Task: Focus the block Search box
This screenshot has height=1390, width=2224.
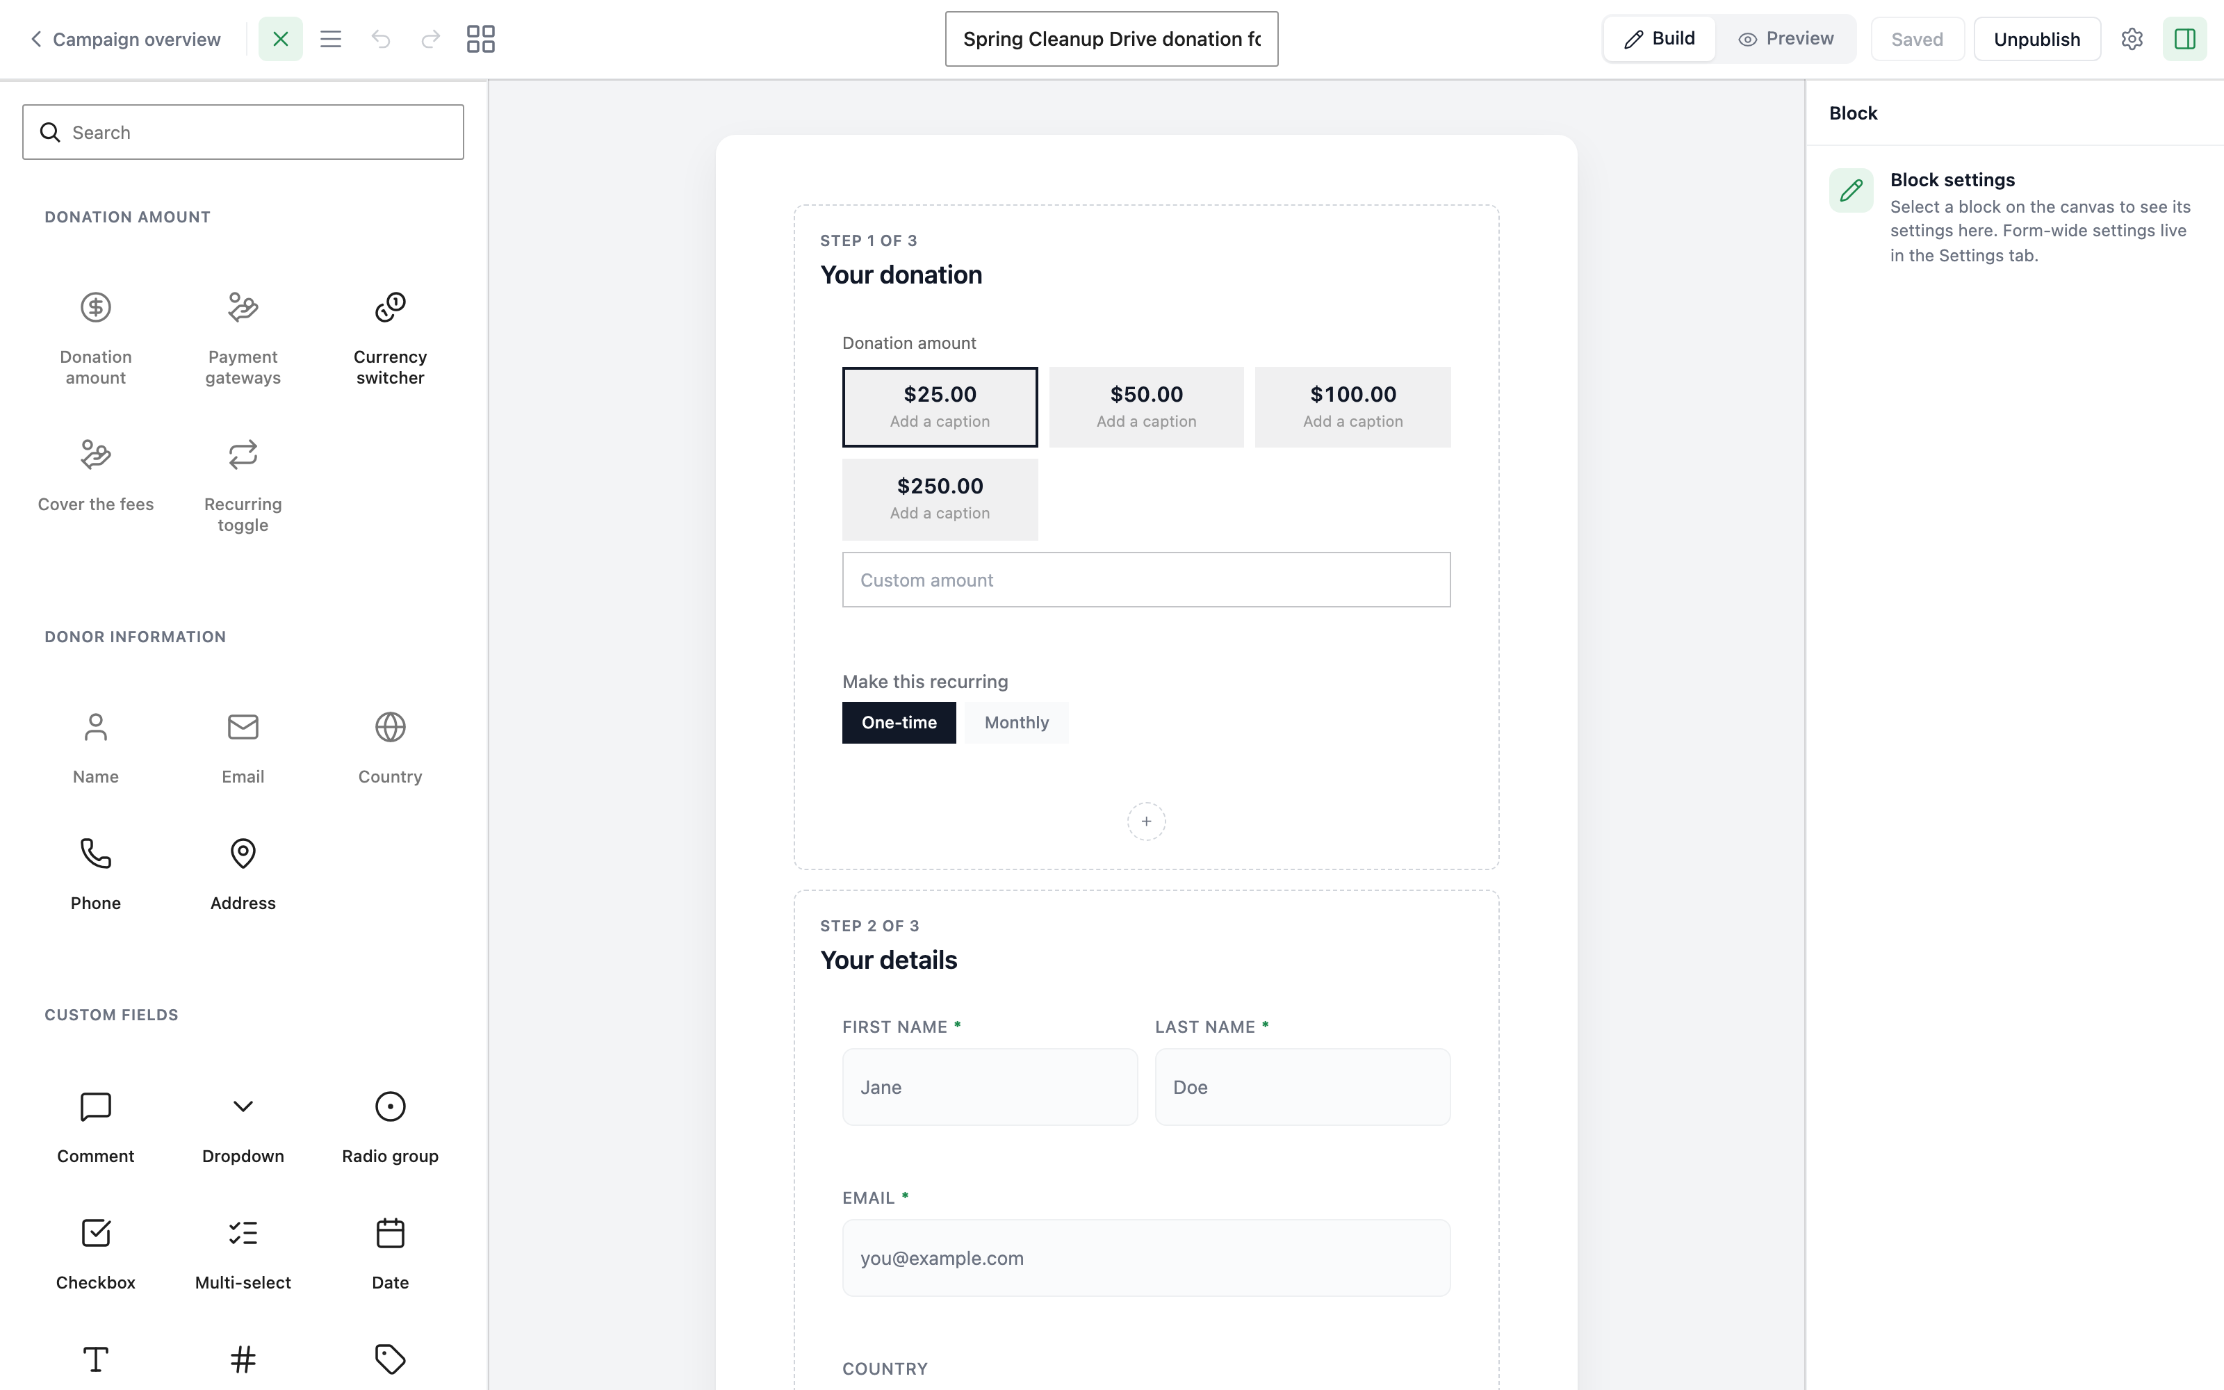Action: click(x=243, y=132)
